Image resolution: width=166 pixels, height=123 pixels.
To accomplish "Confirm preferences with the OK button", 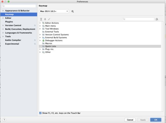I will click(x=156, y=120).
